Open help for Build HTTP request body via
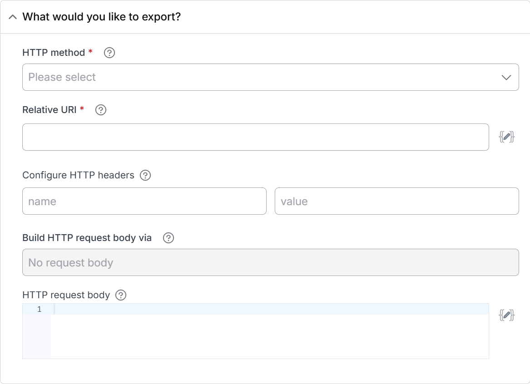Screen dimensions: 530x384 (x=168, y=238)
